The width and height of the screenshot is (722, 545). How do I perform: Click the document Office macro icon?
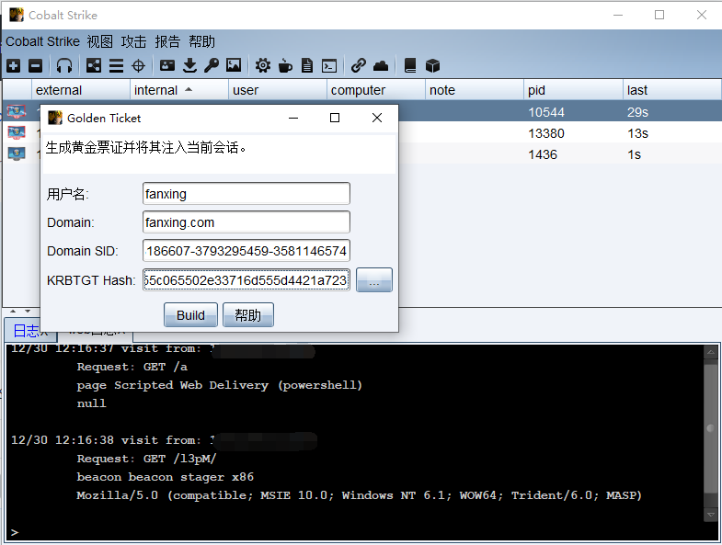click(307, 66)
